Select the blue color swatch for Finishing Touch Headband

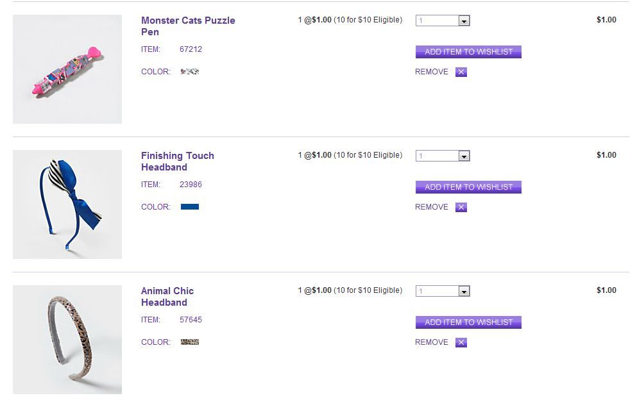pos(190,207)
